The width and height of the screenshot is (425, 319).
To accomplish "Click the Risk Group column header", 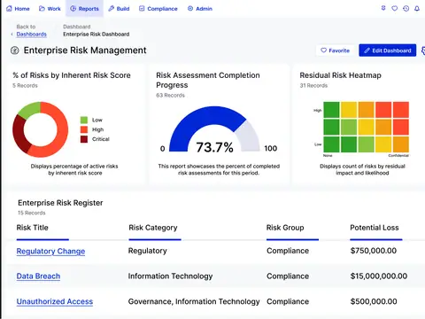I will point(285,228).
